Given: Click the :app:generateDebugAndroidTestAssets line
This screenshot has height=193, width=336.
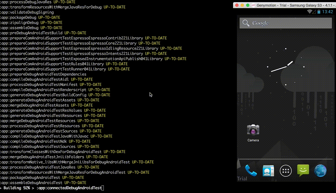Looking at the screenshot, I should point(50,100).
